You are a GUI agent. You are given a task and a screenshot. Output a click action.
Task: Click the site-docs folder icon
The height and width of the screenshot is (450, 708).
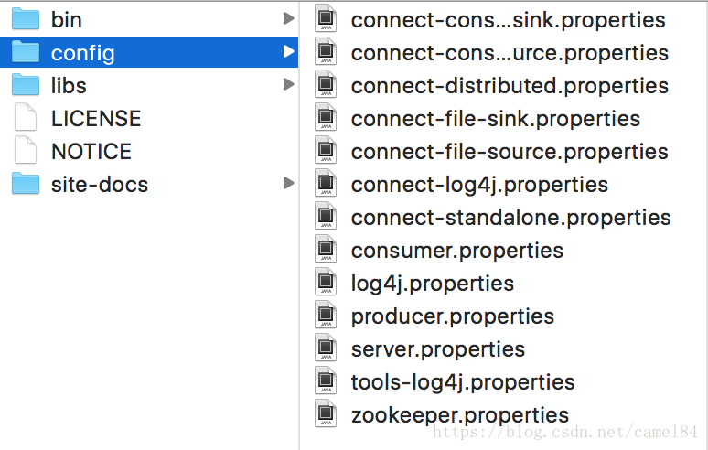click(26, 184)
